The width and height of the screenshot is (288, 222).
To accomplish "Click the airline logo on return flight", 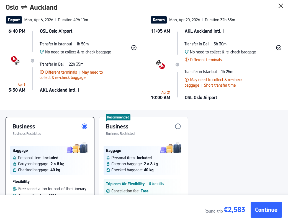I will coord(160,64).
